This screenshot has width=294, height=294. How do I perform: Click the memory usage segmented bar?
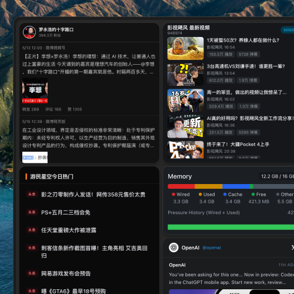pos(231,186)
